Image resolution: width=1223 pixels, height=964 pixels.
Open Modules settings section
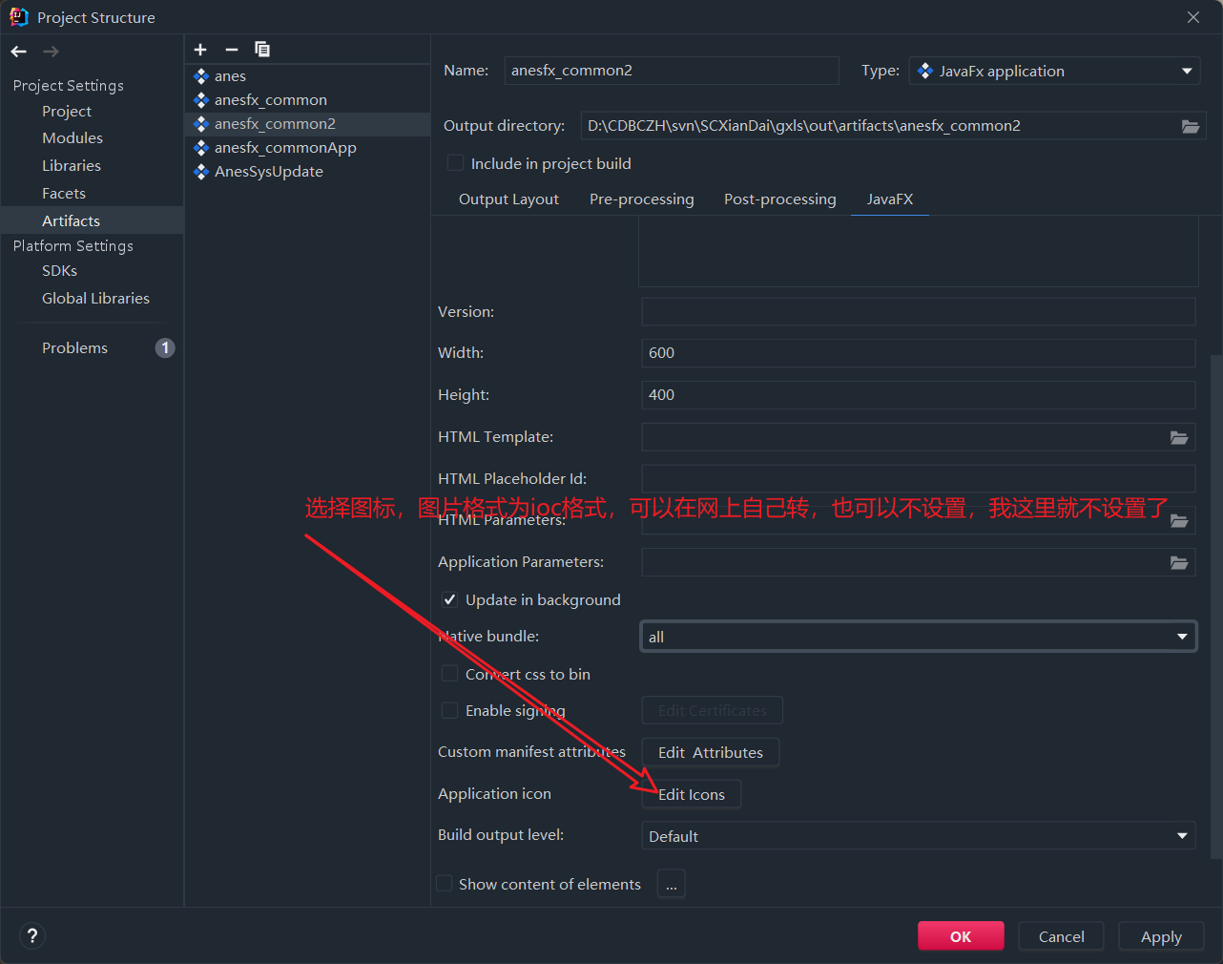[73, 137]
